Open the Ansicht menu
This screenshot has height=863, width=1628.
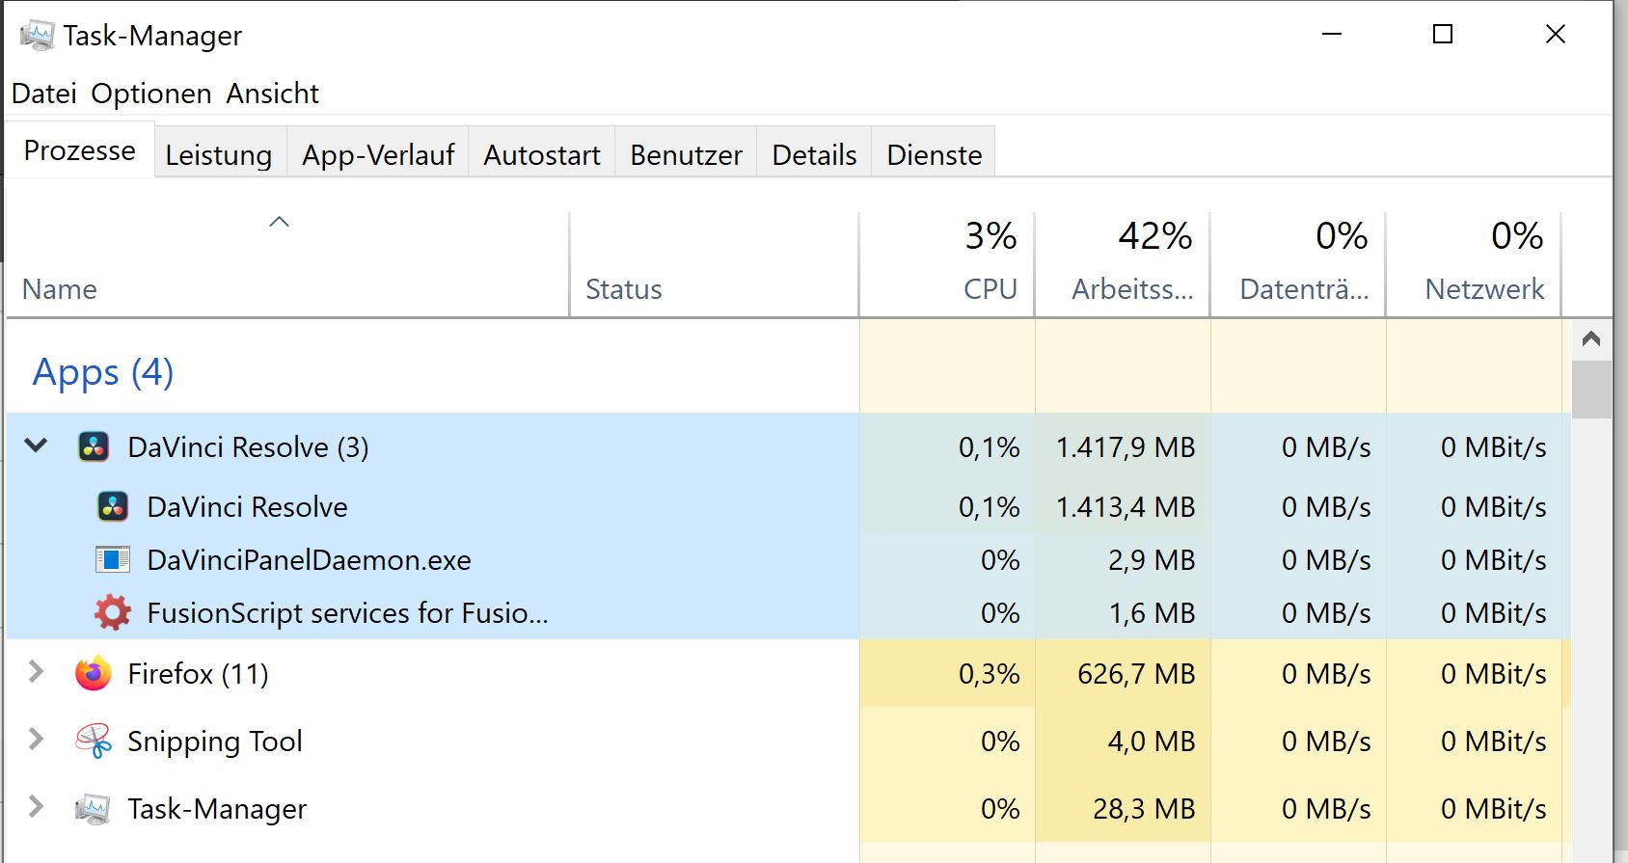(273, 94)
